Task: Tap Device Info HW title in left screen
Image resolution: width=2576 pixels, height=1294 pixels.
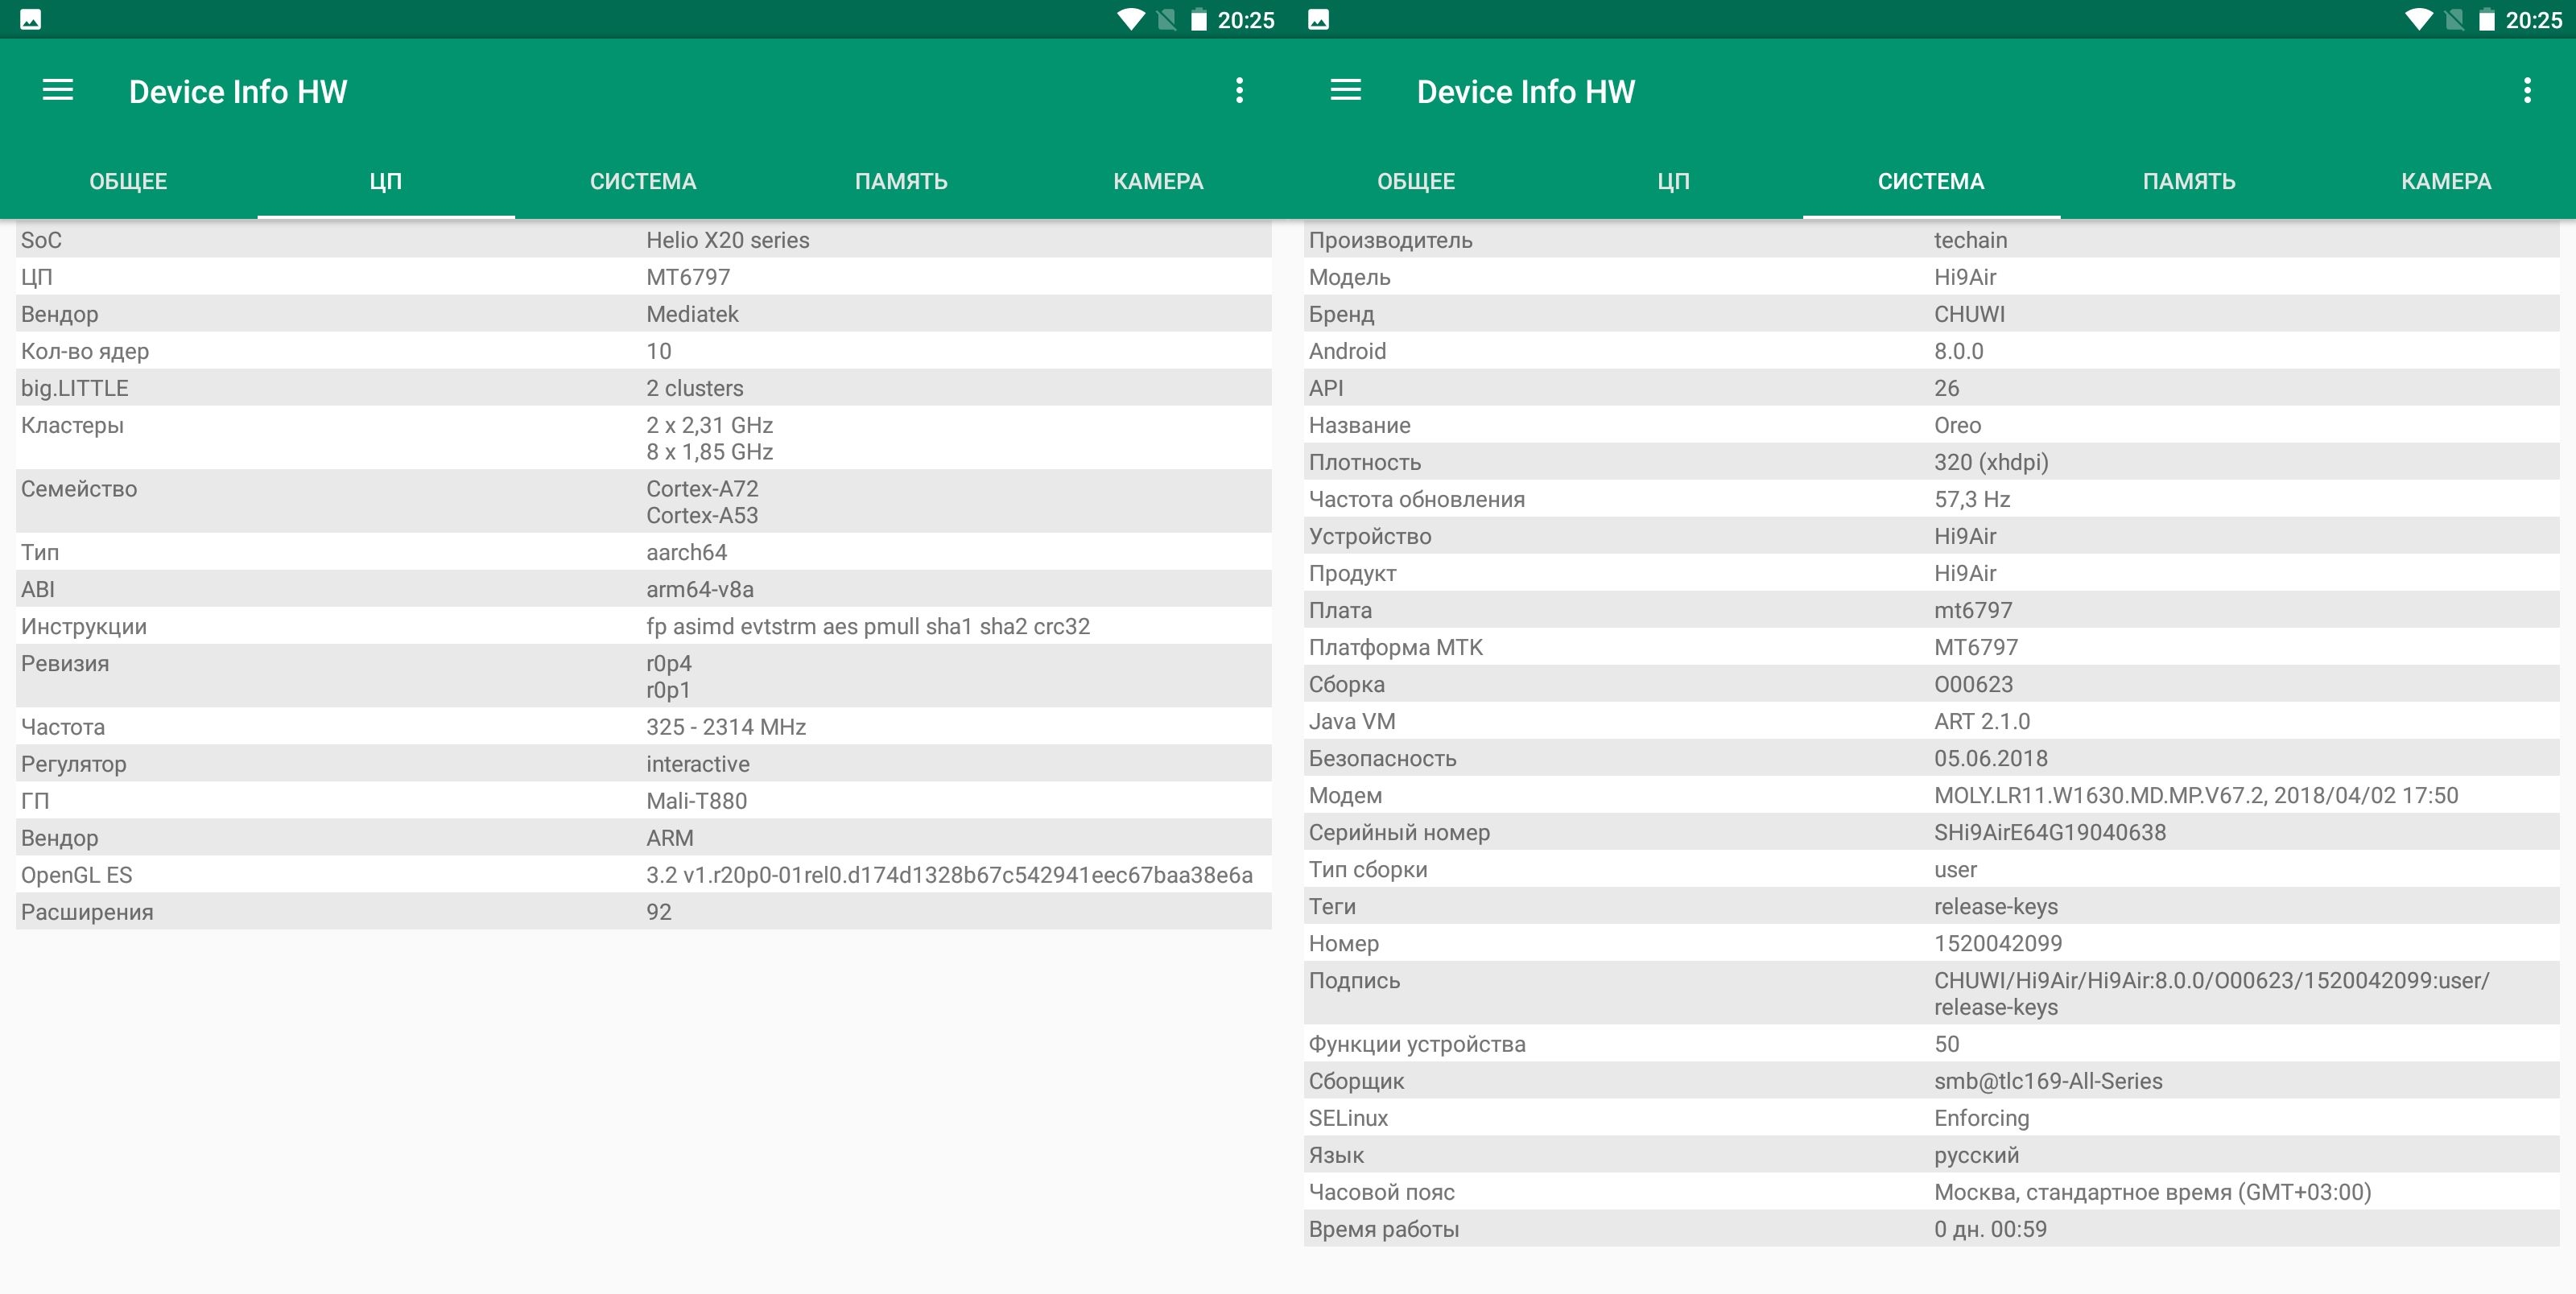Action: (238, 91)
